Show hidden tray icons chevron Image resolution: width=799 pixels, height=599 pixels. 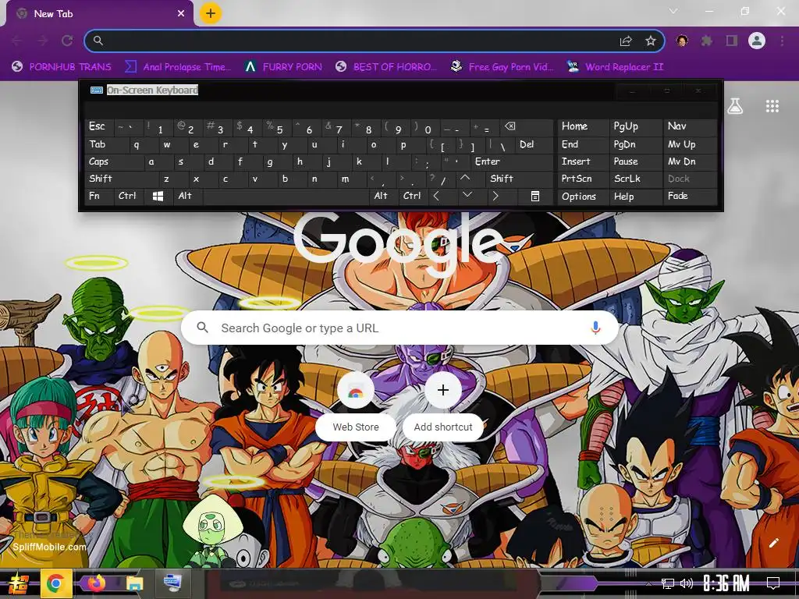click(x=648, y=583)
